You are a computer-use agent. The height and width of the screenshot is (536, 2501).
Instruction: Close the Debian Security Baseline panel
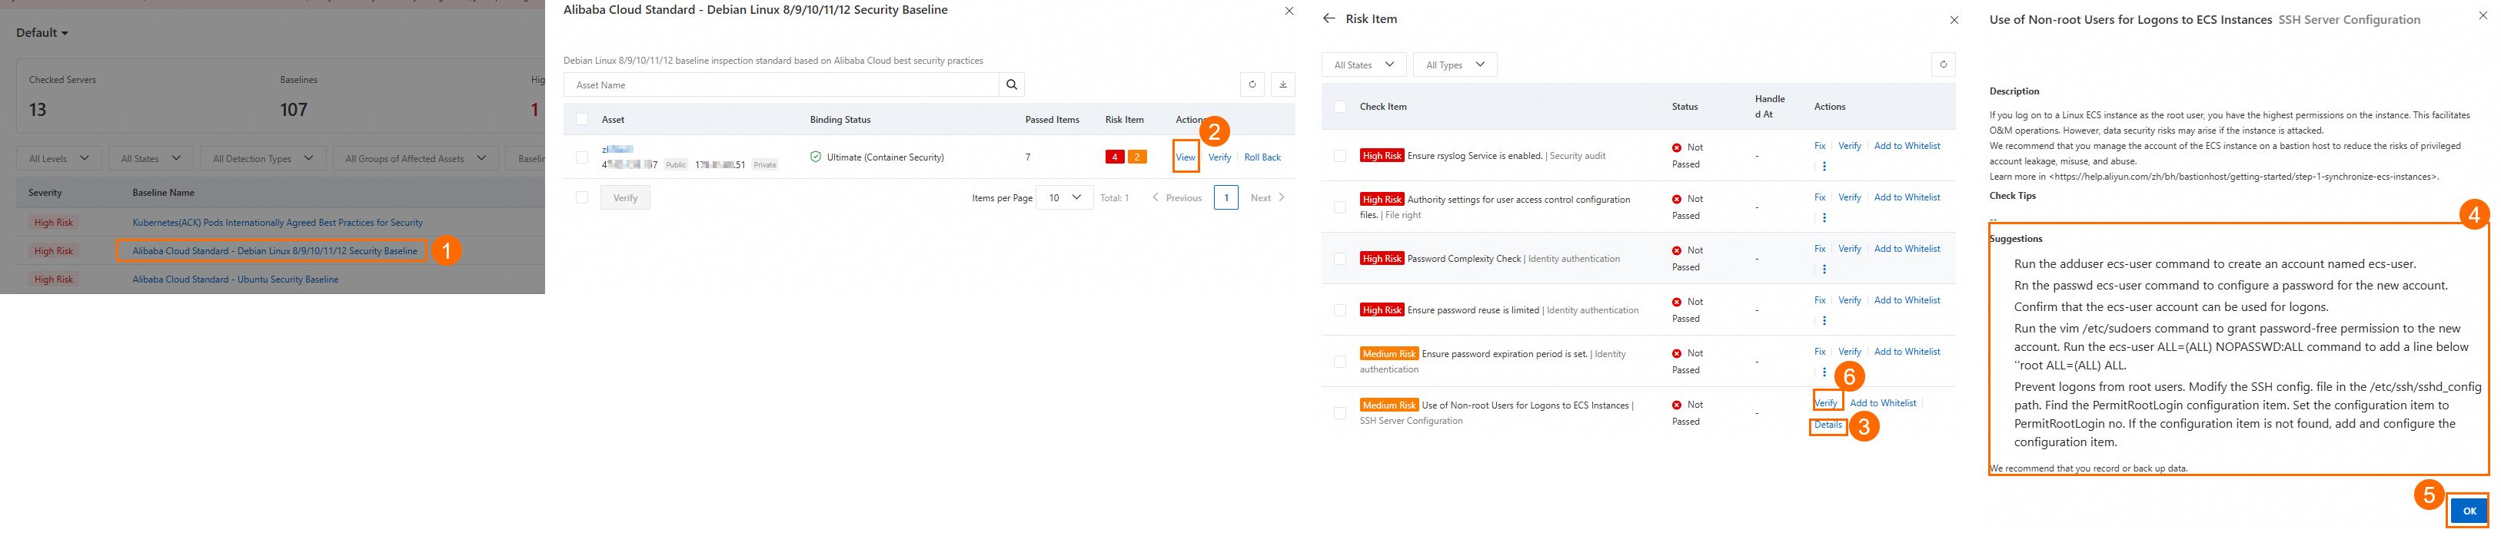coord(1289,11)
